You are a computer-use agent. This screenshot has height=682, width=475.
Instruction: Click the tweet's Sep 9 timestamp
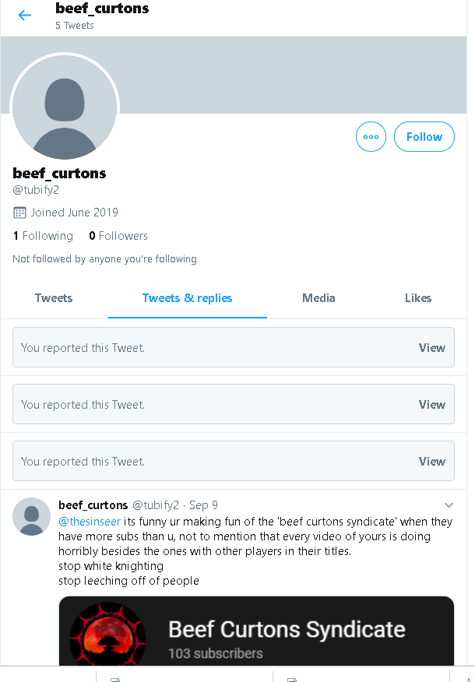tap(203, 505)
